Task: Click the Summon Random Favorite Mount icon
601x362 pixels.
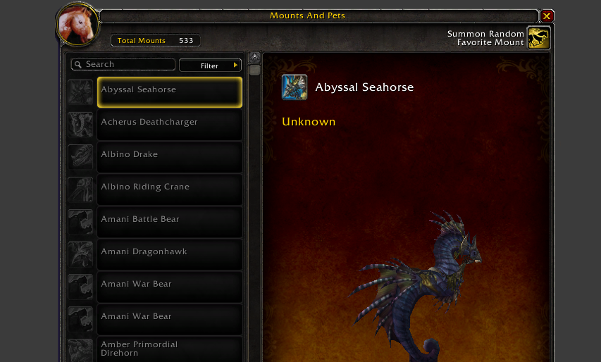Action: click(x=538, y=37)
